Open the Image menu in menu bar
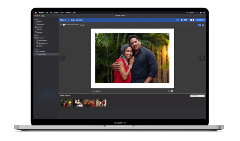Viewport: 240px width, 141px height. 56,12
